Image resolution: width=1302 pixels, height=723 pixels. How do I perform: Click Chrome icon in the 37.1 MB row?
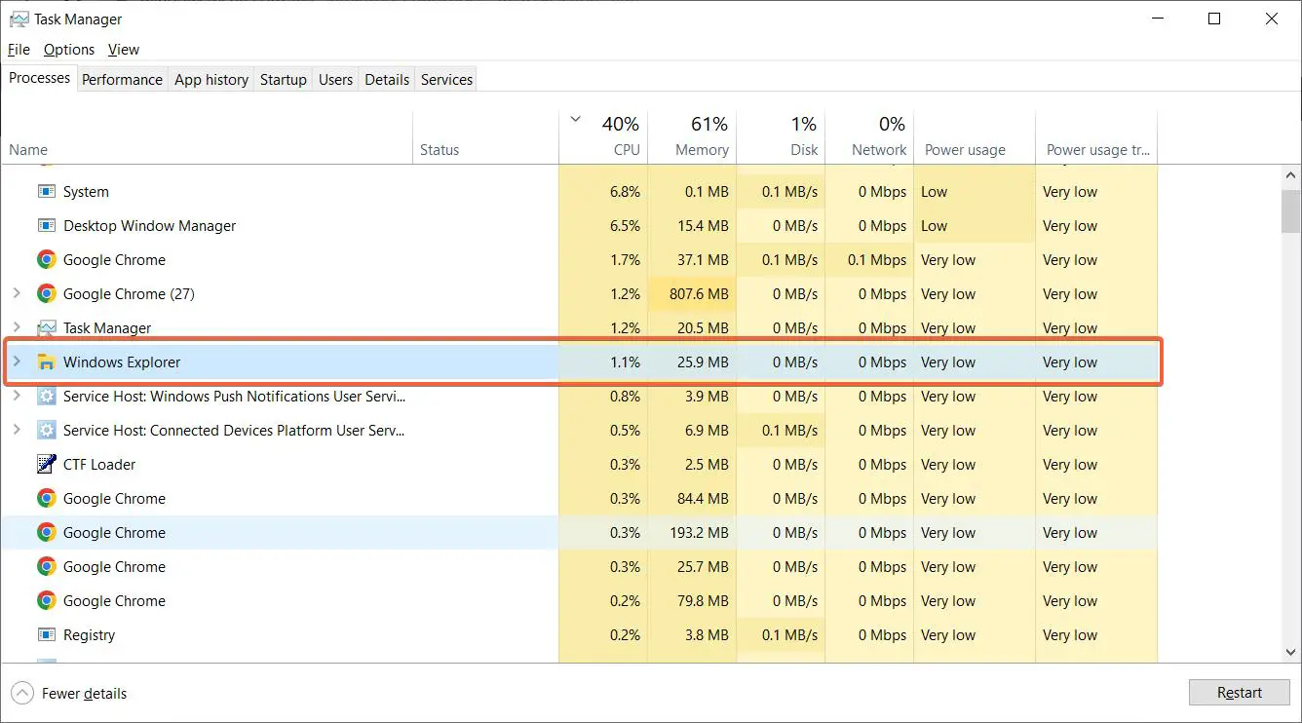click(x=46, y=260)
